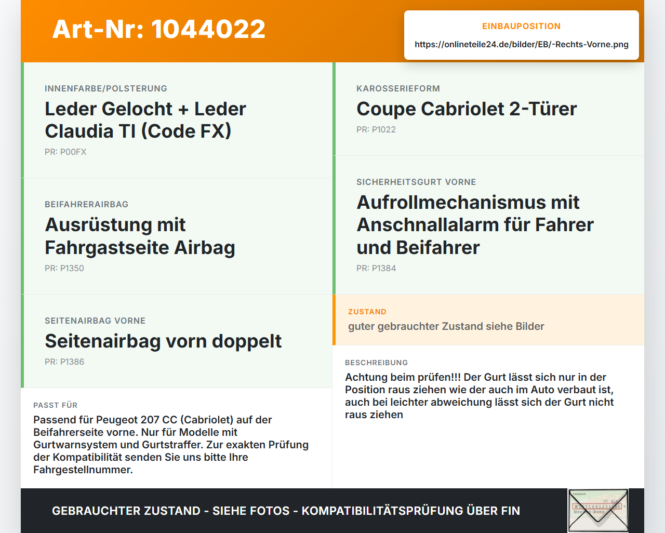
Task: Select the Sicherheitsgurt vorne Aufrollmechanismus card
Action: click(488, 225)
